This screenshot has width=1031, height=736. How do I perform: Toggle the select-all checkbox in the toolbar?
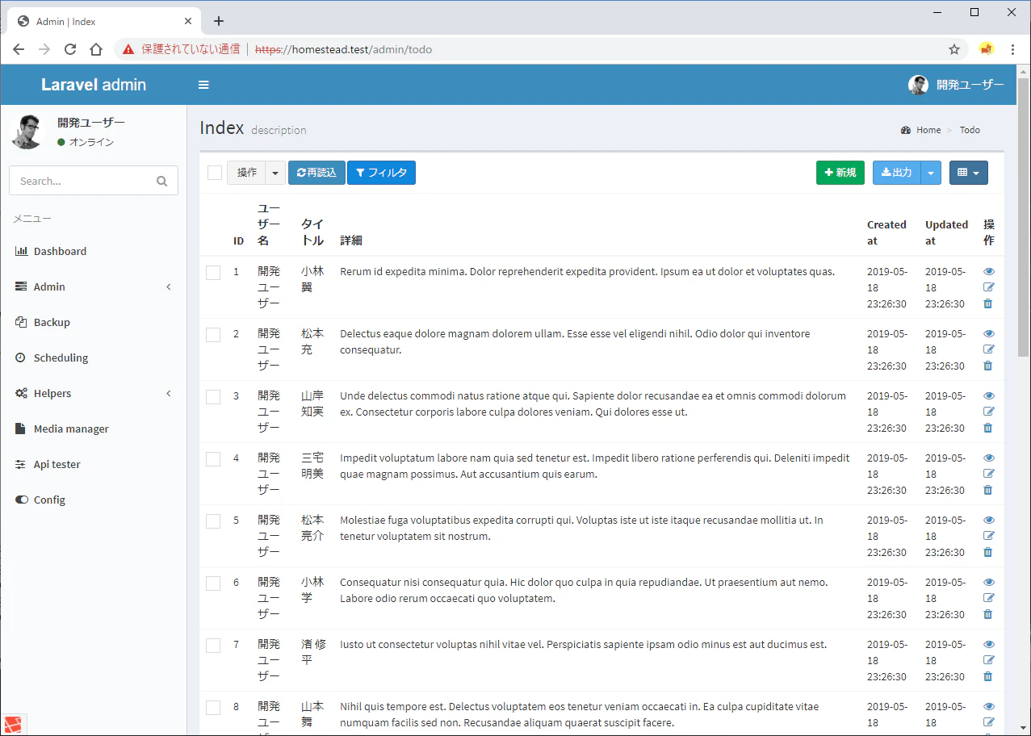[x=215, y=173]
